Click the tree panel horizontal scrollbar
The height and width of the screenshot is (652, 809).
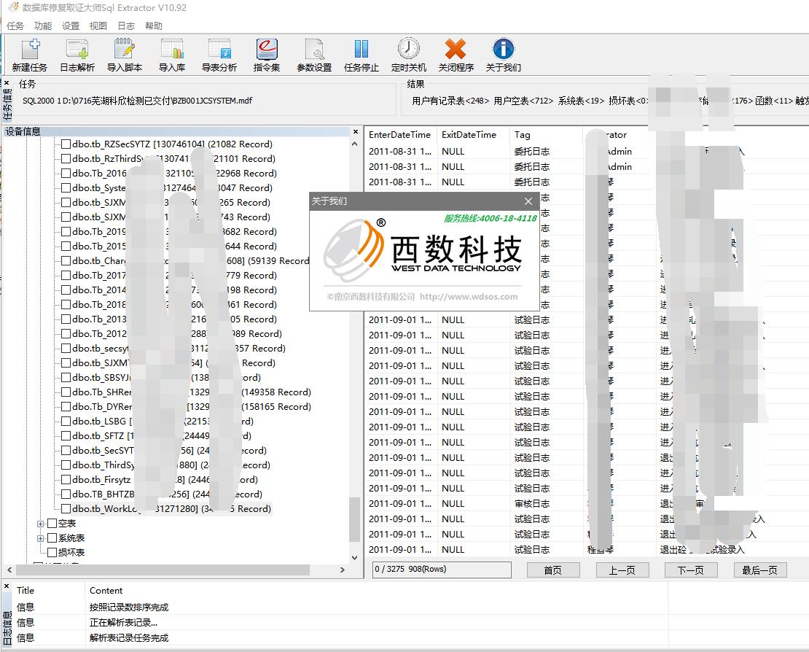(163, 570)
